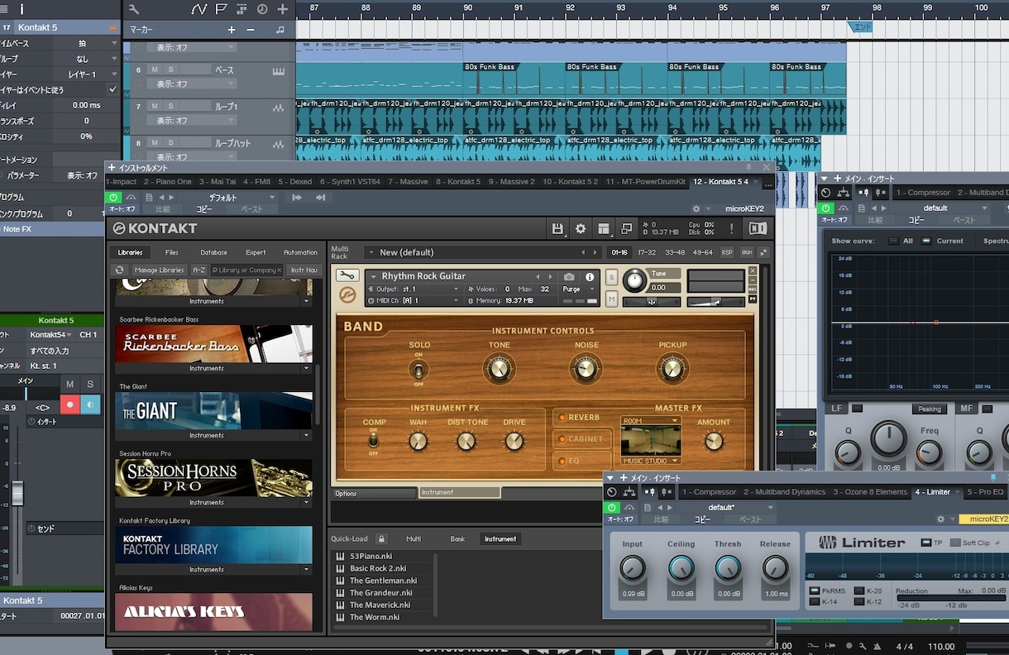Image resolution: width=1009 pixels, height=655 pixels.
Task: Select next instrument preset arrow in instrument window
Action: pyautogui.click(x=172, y=198)
